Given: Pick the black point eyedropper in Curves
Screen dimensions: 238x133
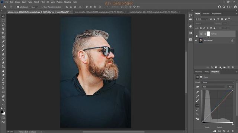Looking at the screenshot, I should [197, 92].
